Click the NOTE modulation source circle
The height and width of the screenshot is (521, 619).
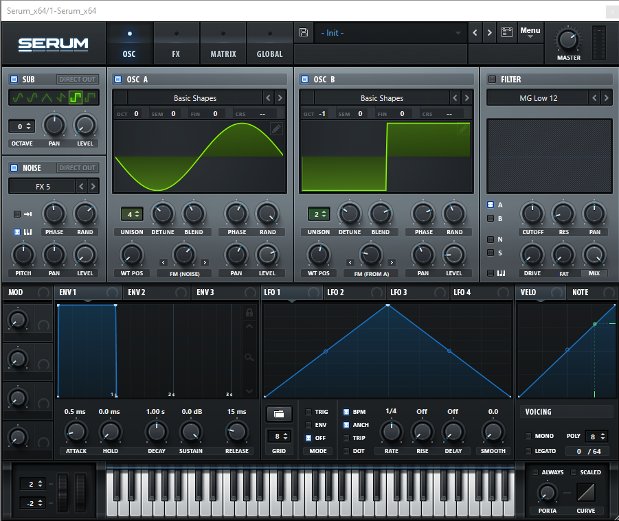(x=609, y=292)
